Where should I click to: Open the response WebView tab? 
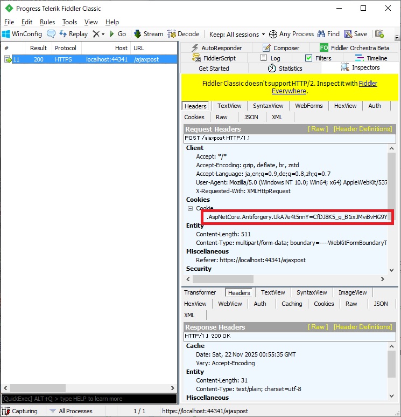230,304
